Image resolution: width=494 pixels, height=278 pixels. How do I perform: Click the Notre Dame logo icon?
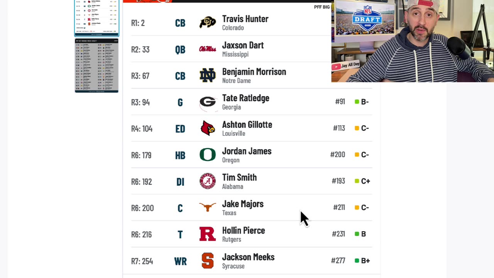(x=208, y=76)
